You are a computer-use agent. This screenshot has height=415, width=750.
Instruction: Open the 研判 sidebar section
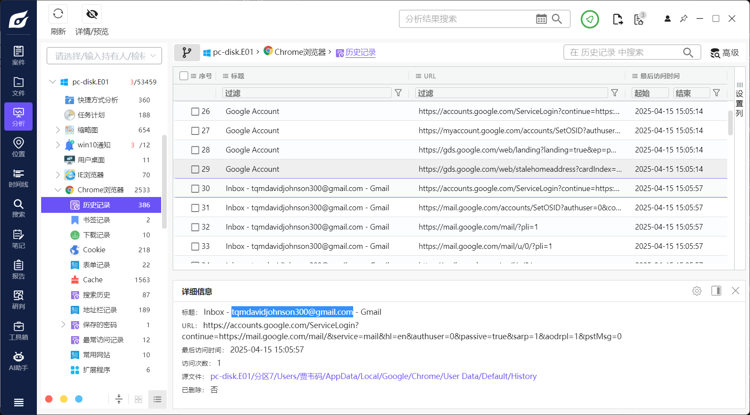pyautogui.click(x=18, y=300)
